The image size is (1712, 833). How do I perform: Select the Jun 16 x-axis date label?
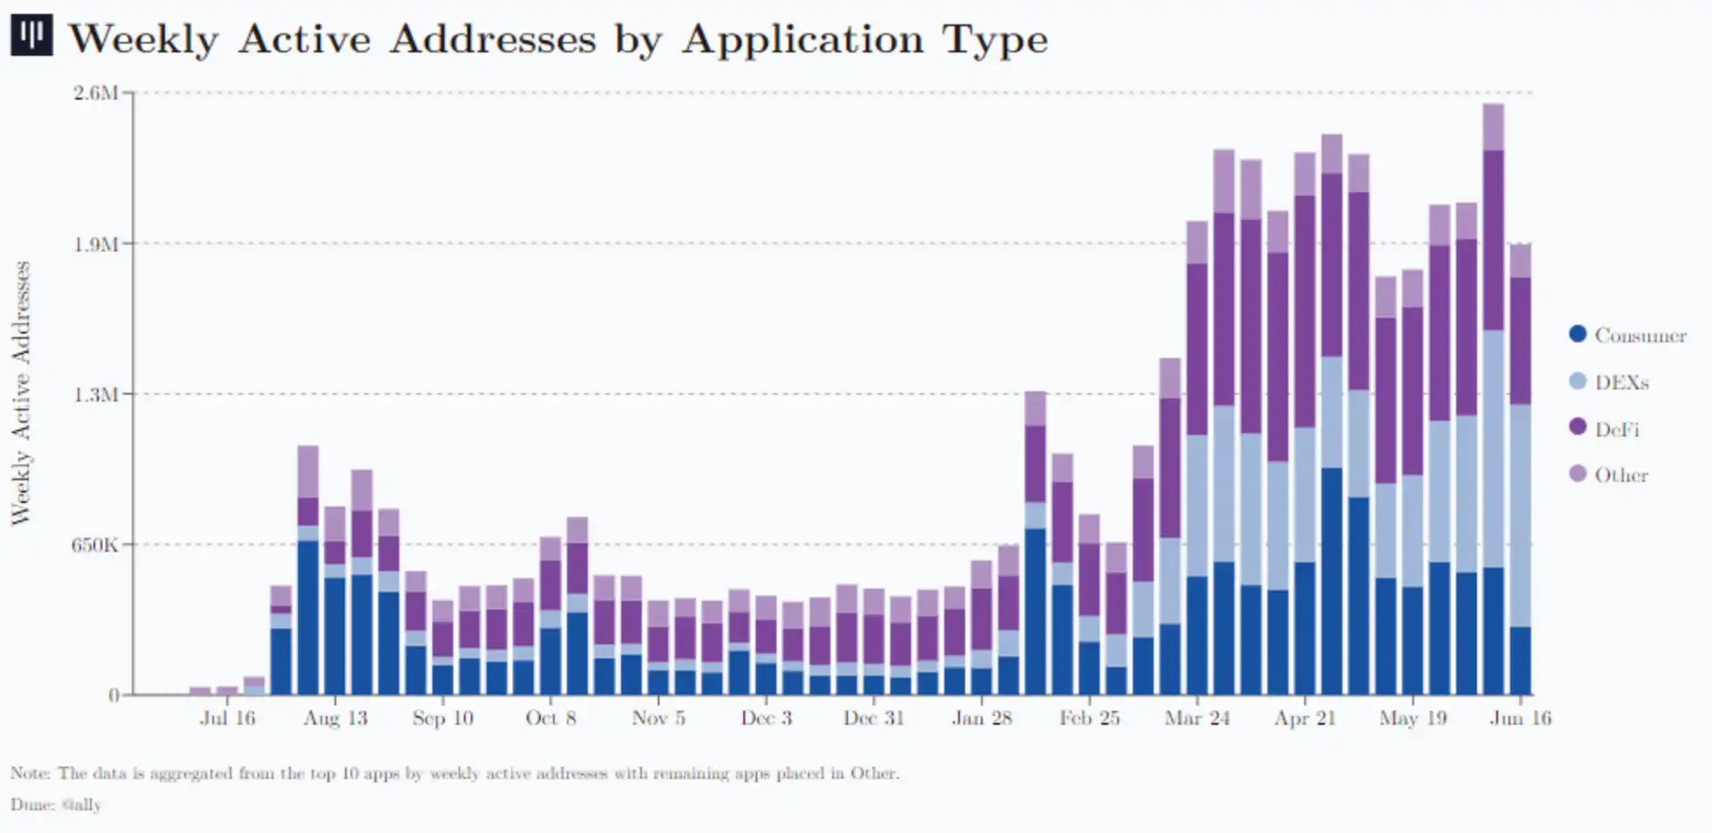point(1520,718)
